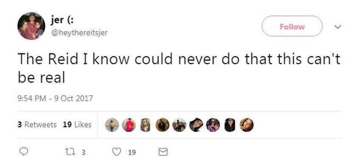Open last liker avatar in the row
Image resolution: width=361 pixels, height=166 pixels.
coord(247,125)
